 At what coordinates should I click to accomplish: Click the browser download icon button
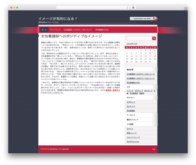(133, 7)
